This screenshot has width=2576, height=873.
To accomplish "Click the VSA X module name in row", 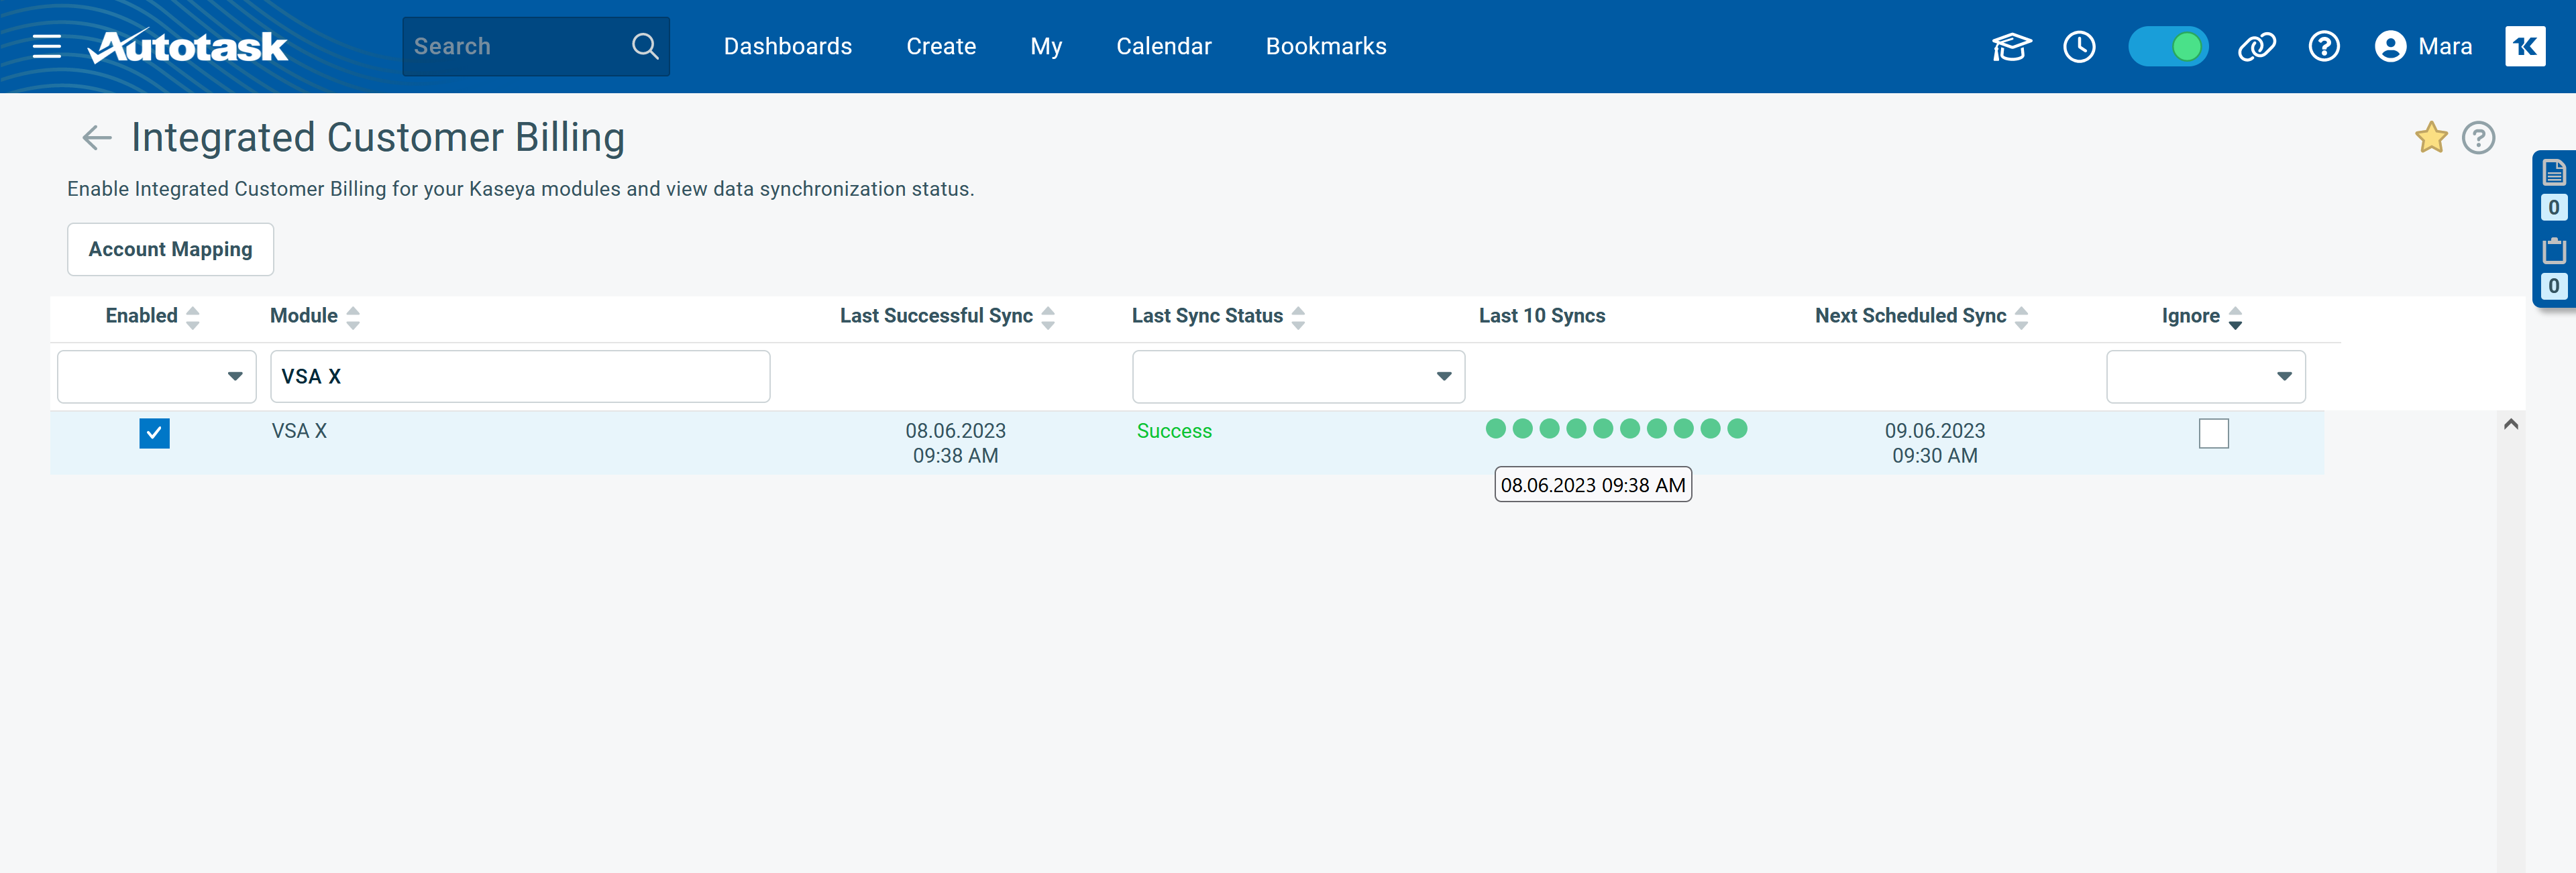I will coord(299,431).
